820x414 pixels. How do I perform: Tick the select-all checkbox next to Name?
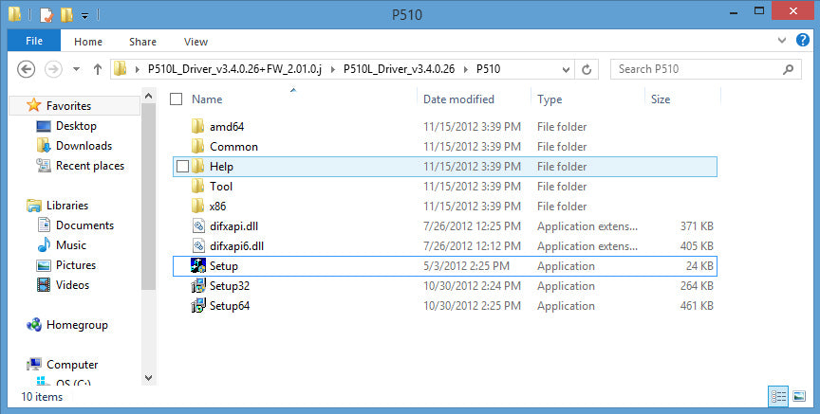[x=177, y=99]
